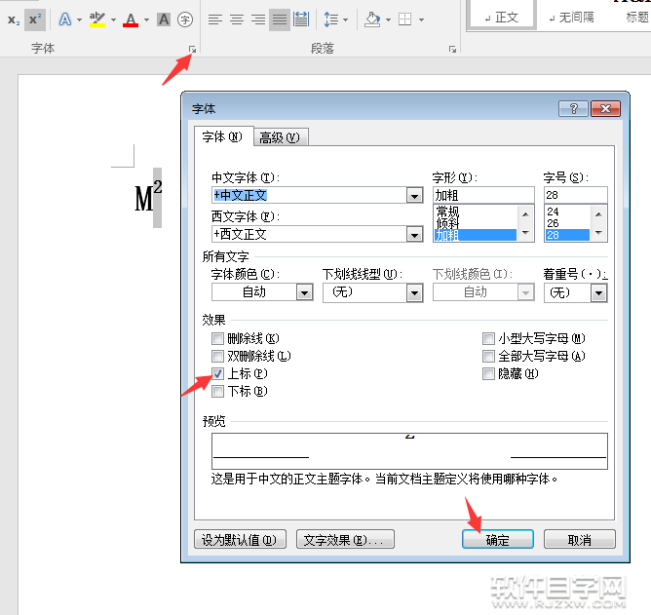Select 加粗 in font style list
Image resolution: width=651 pixels, height=615 pixels.
tap(475, 235)
